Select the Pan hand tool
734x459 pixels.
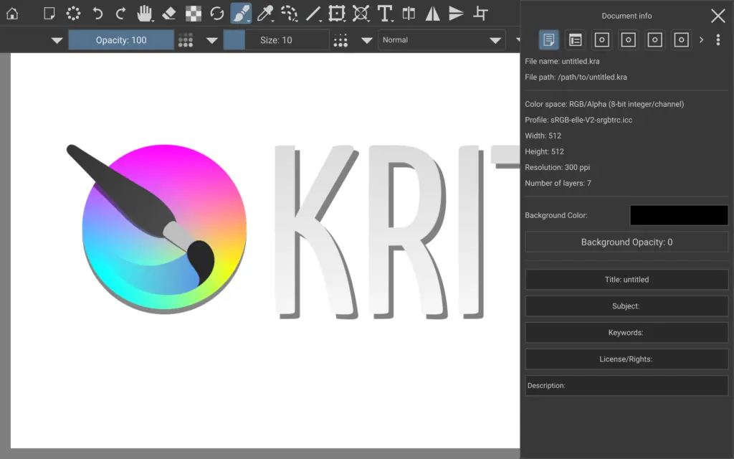(145, 14)
